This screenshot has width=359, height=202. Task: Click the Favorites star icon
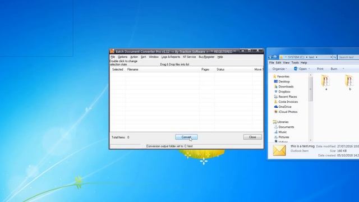pos(274,76)
